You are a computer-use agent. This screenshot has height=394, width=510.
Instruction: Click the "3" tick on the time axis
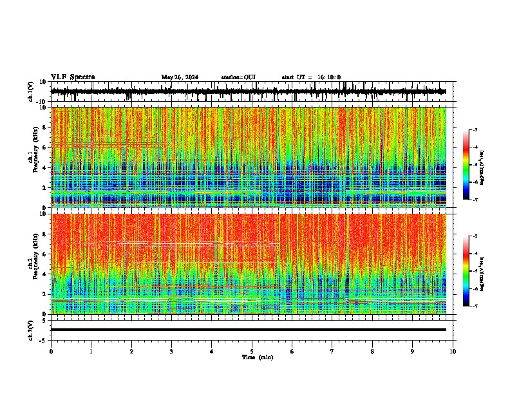(171, 352)
